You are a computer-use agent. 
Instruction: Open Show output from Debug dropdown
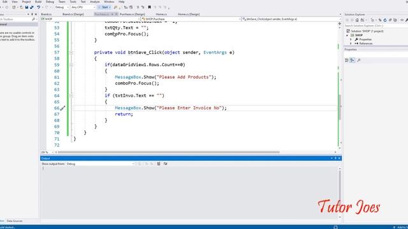tap(100, 164)
